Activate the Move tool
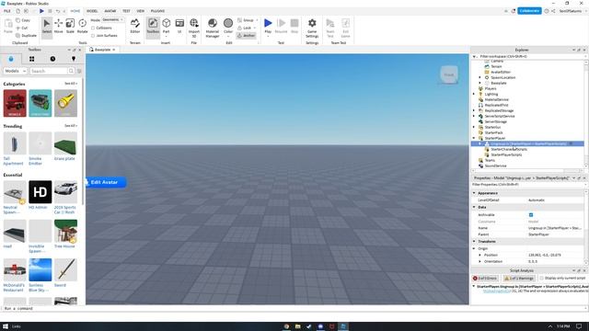 (59, 27)
